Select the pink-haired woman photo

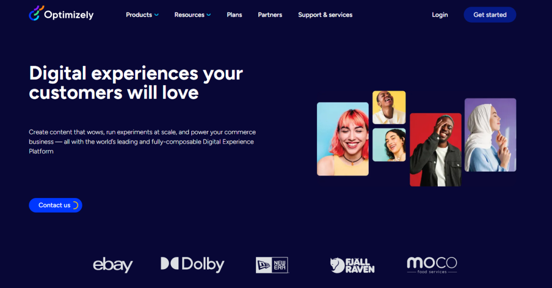tap(342, 139)
